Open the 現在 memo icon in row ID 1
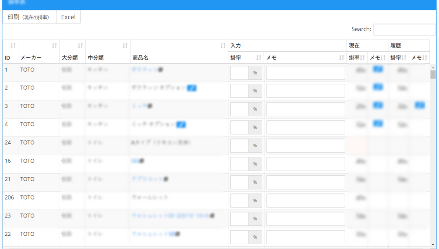This screenshot has width=439, height=249. [x=378, y=69]
